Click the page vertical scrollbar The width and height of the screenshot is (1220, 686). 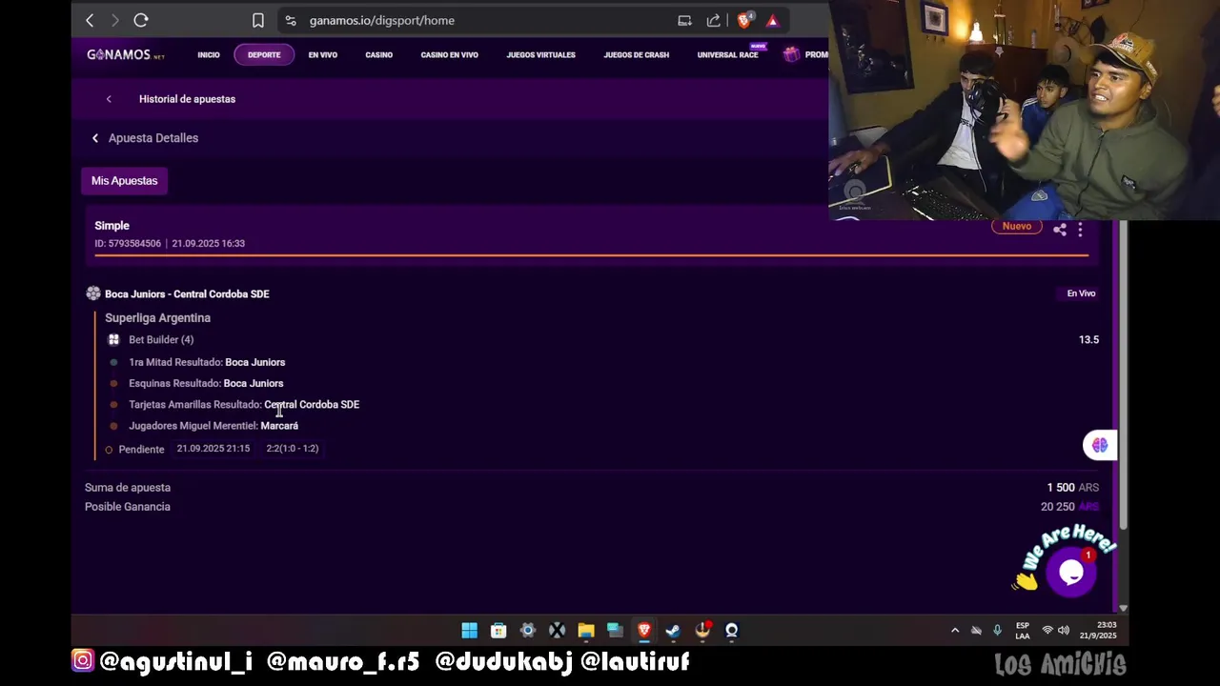click(1124, 376)
